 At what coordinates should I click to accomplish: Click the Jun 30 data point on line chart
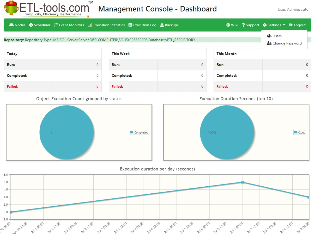[10, 212]
